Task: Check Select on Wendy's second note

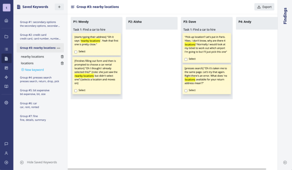Action: pyautogui.click(x=76, y=90)
